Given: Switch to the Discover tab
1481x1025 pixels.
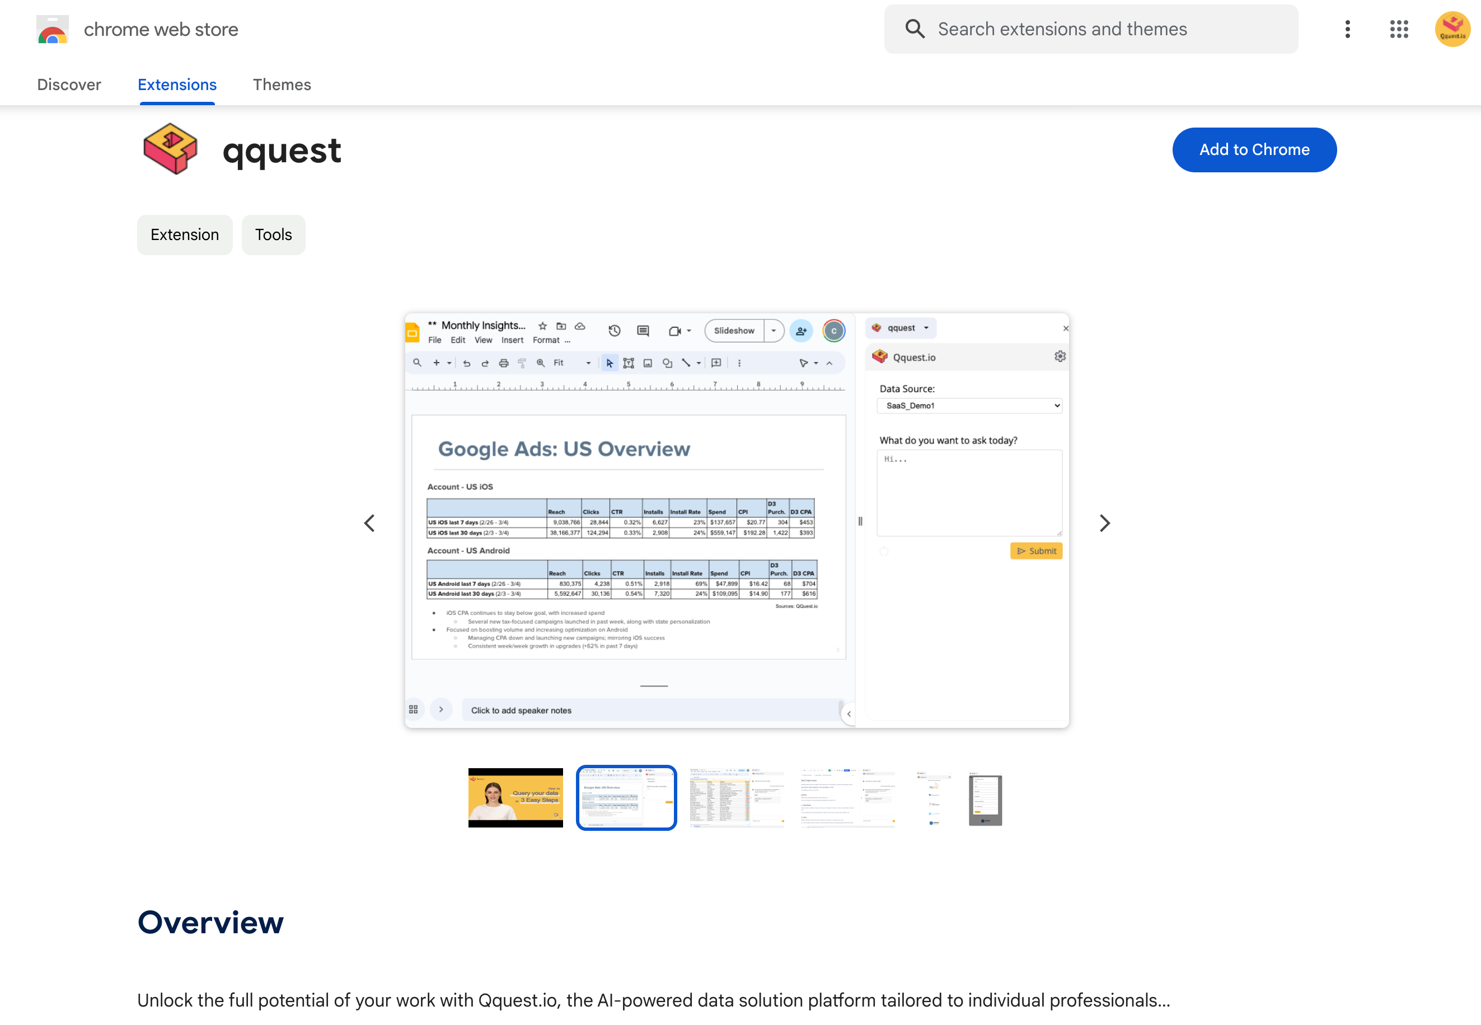Looking at the screenshot, I should (69, 85).
